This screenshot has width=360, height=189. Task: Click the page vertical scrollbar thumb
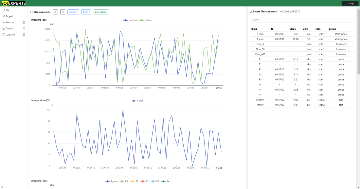click(359, 41)
